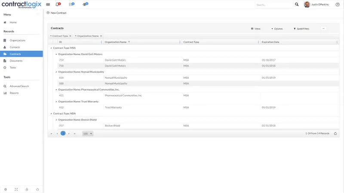Click the New Contract plus icon

(48, 13)
